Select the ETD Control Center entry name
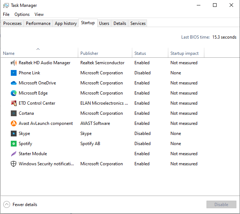240x214 pixels. pyautogui.click(x=37, y=103)
